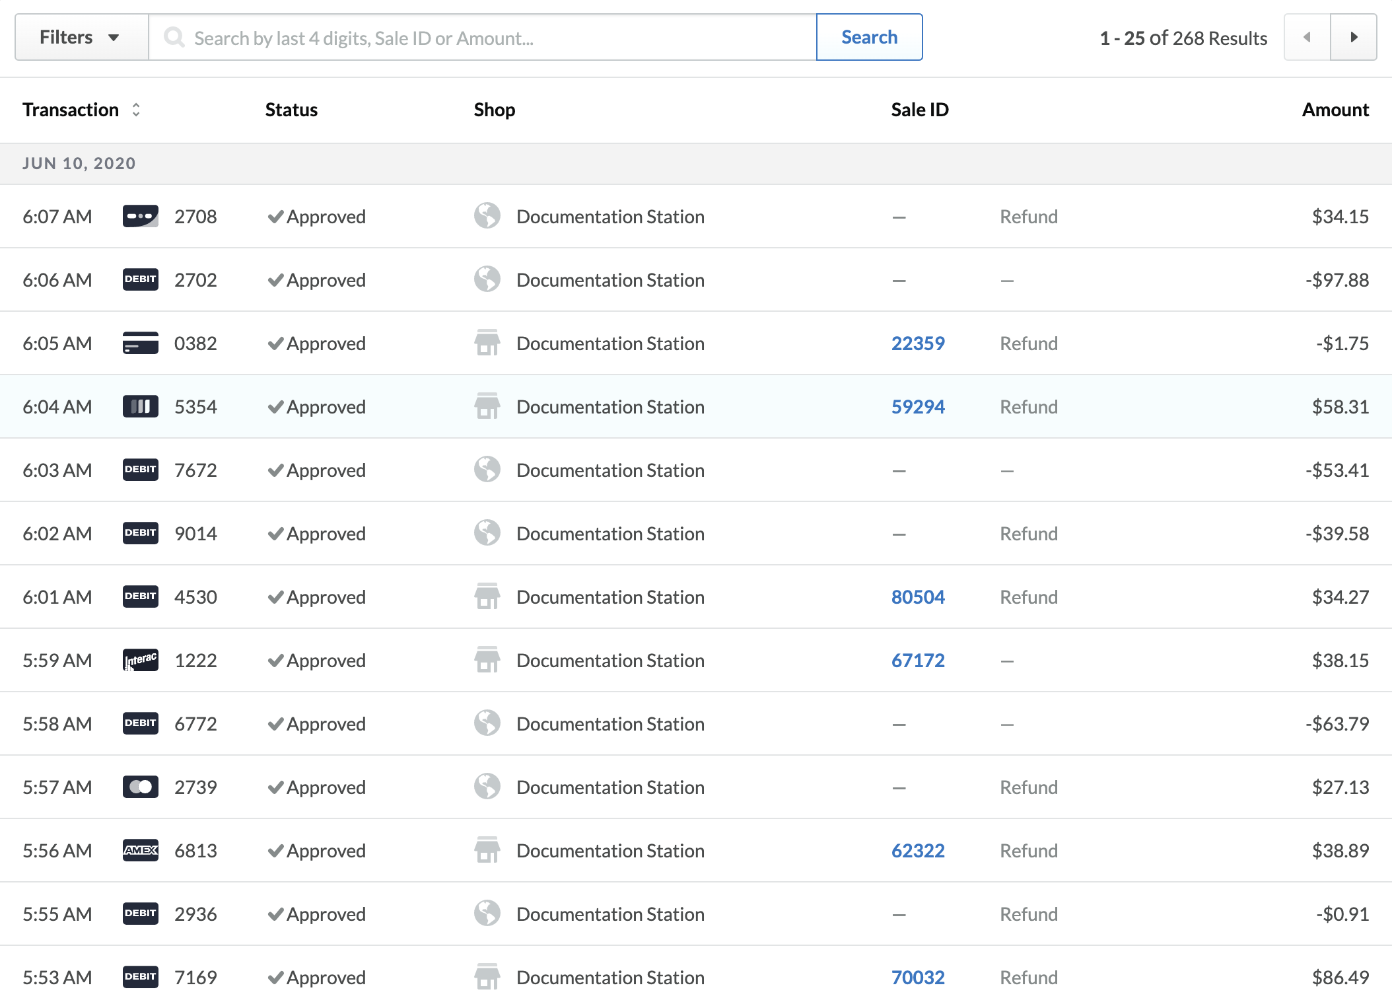Screen dimensions: 1392x1008
Task: Click globe shop icon in 5:57 AM row
Action: click(x=487, y=786)
